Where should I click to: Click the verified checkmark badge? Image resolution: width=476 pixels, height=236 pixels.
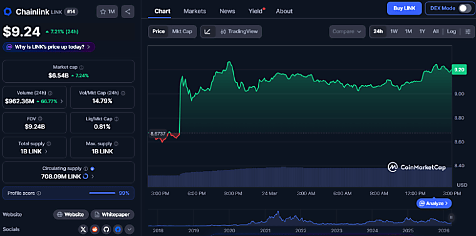click(93, 168)
